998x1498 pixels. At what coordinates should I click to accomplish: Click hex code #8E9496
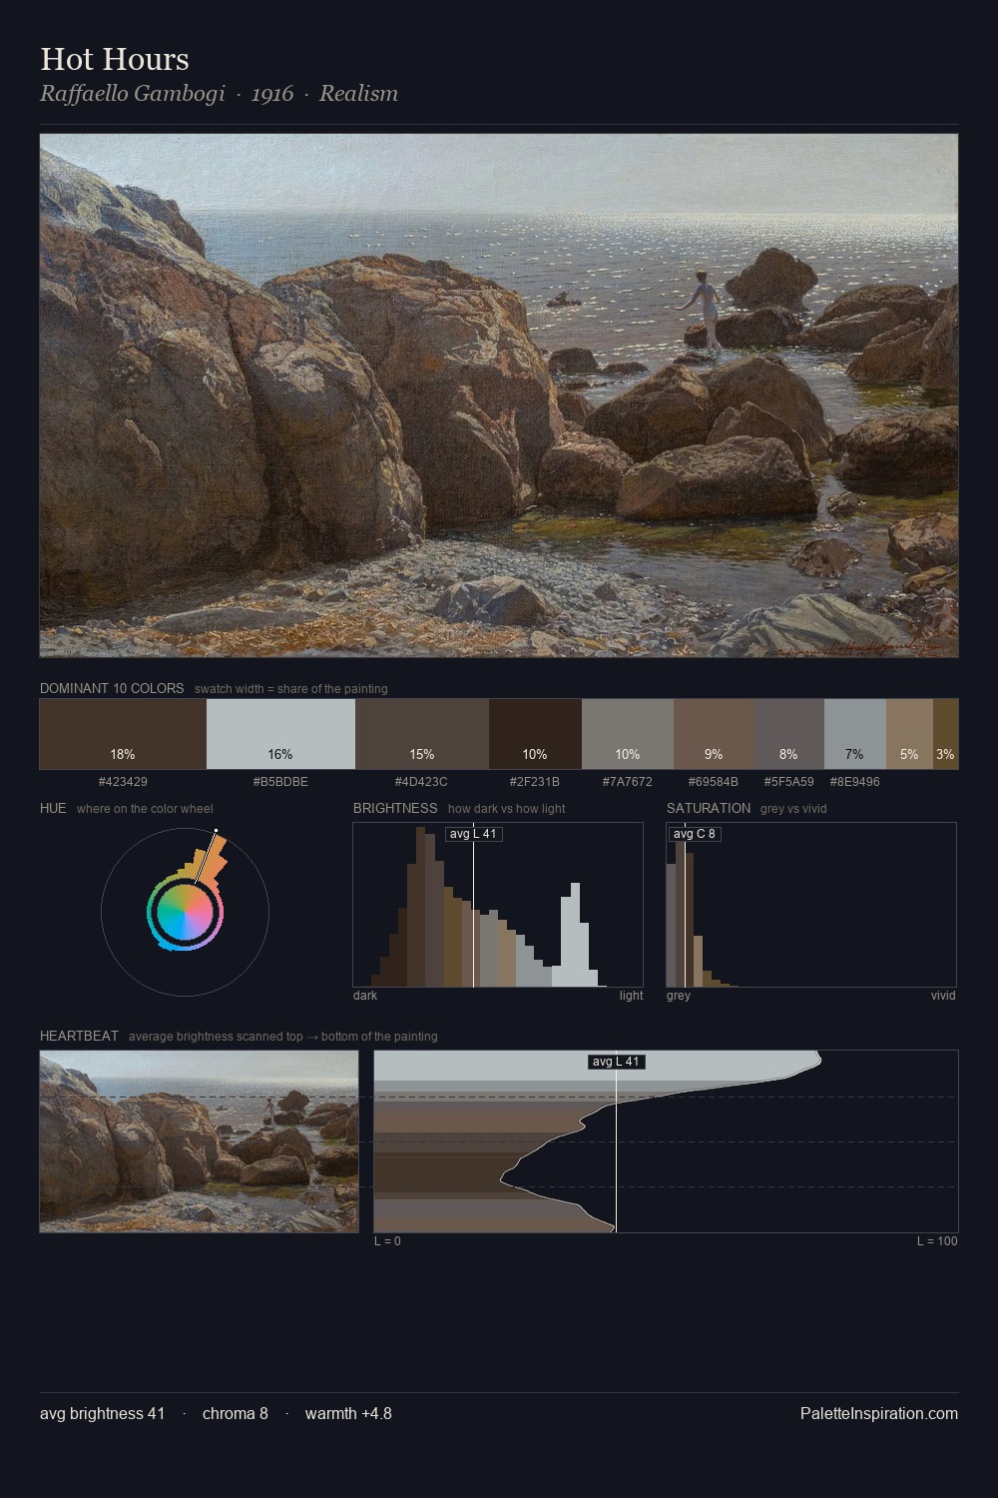855,782
